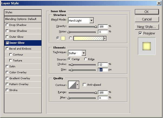This screenshot has width=163, height=118.
Task: Click the Jitter slider handle
Action: pos(69,98)
